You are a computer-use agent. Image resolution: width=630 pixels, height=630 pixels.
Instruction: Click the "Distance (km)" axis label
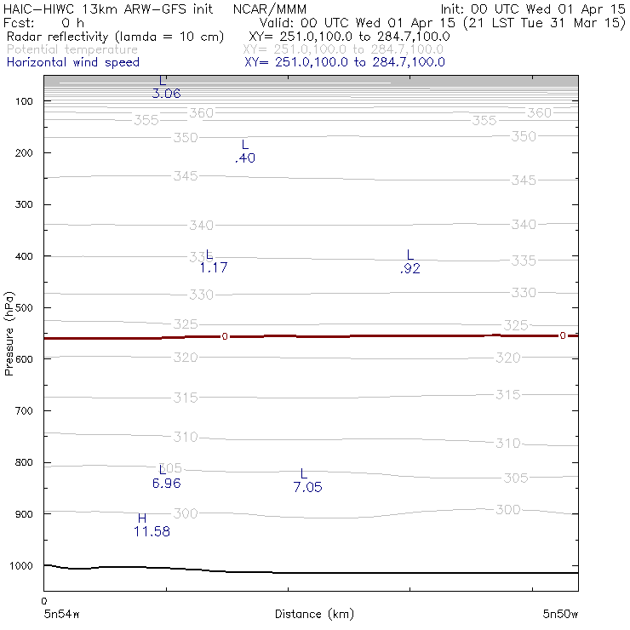click(314, 614)
